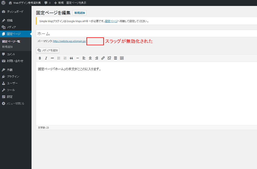
Task: Apply italic formatting in the editor
Action: (x=46, y=58)
